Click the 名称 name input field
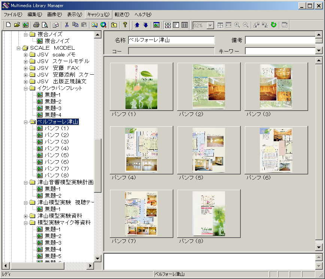Viewport: 325px width, 279px height. [x=171, y=40]
